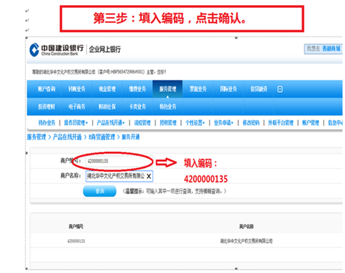The image size is (345, 273).
Task: Open the 修改密码 menu item
Action: click(x=251, y=123)
